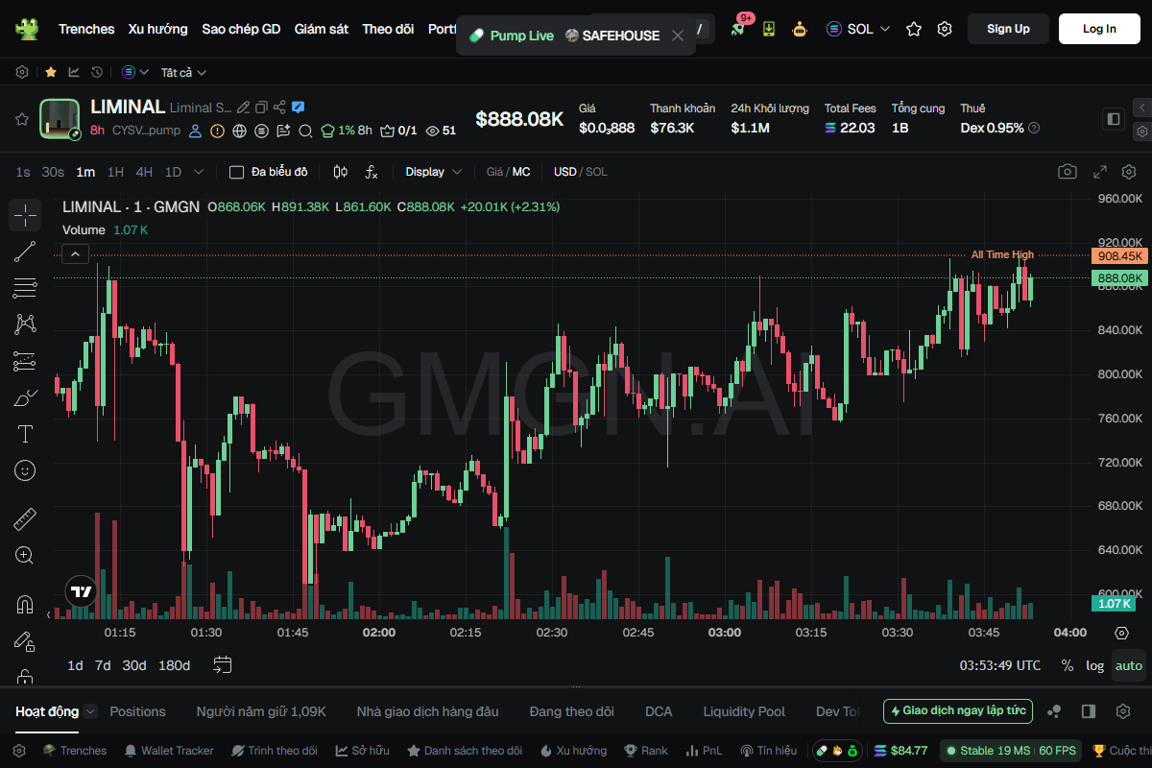Favorite the LIMINAL token with star
The image size is (1152, 768).
(x=21, y=119)
